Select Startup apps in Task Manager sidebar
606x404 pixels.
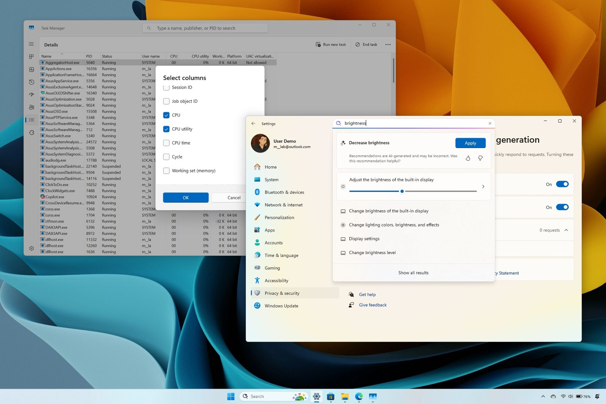pos(31,94)
